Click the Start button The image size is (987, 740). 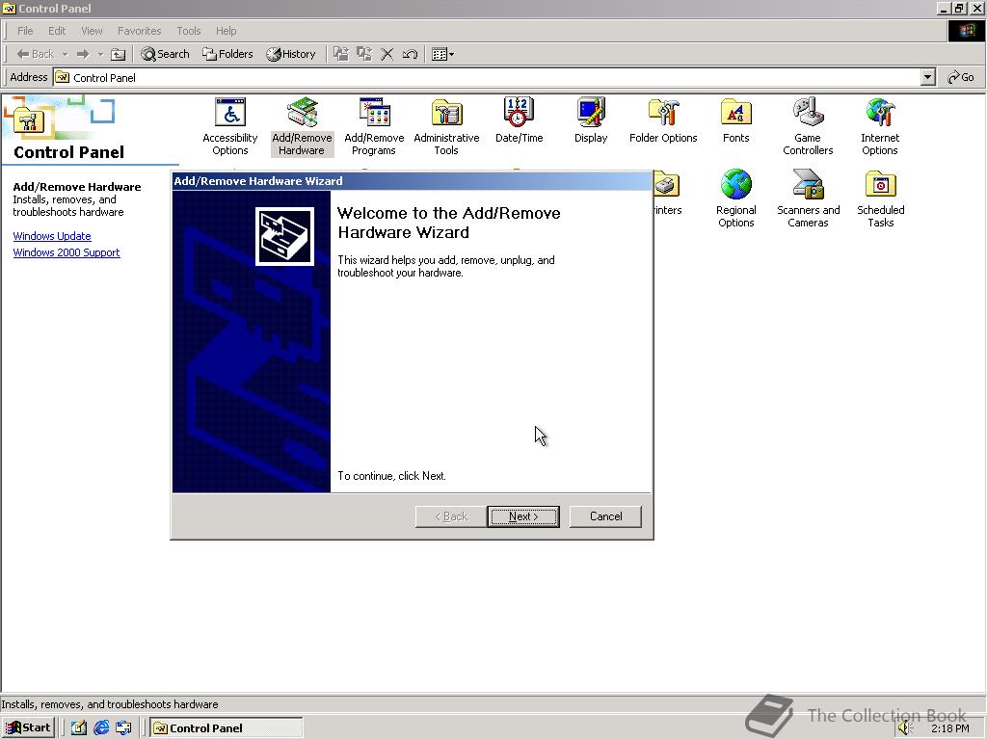pyautogui.click(x=29, y=727)
